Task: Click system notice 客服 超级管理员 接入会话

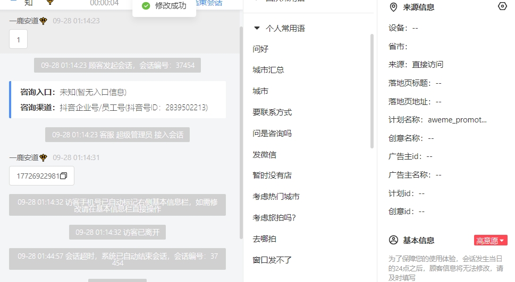Action: [x=117, y=135]
